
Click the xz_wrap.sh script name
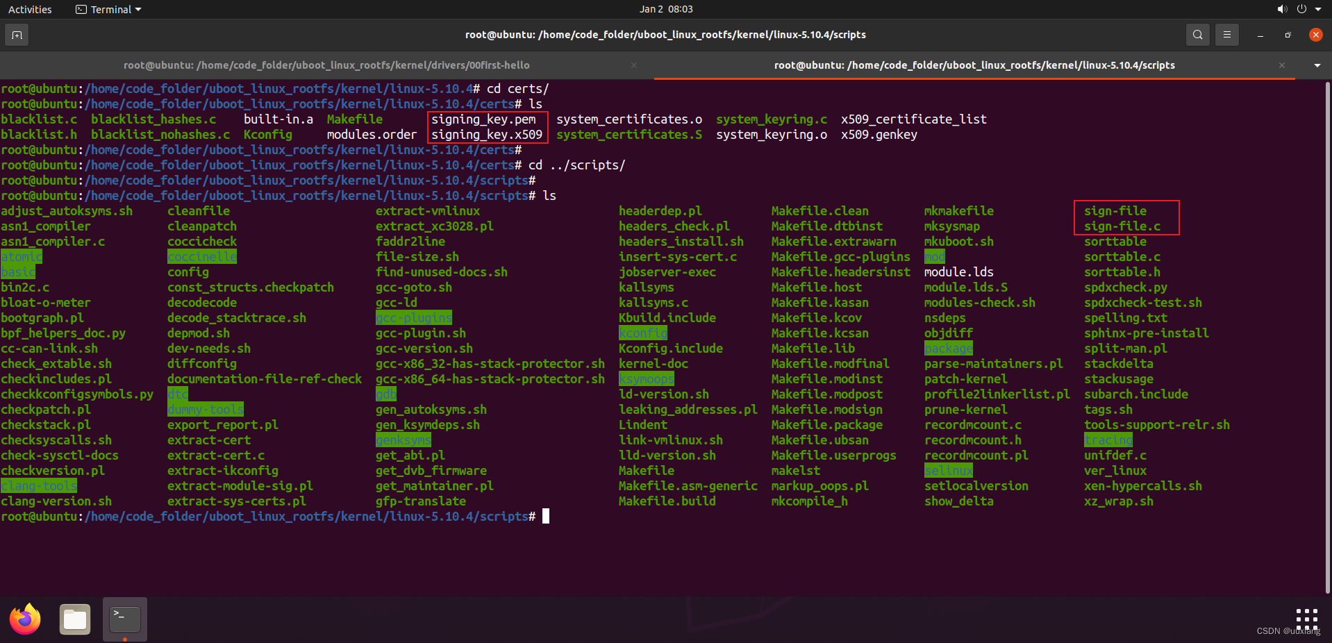click(x=1119, y=501)
